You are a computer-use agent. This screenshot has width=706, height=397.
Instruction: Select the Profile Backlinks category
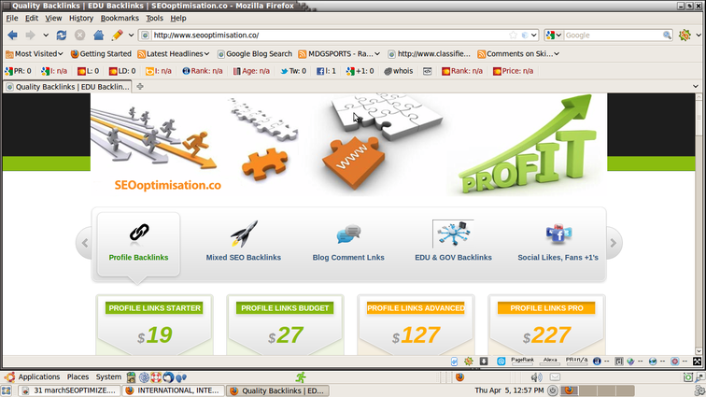(x=139, y=244)
